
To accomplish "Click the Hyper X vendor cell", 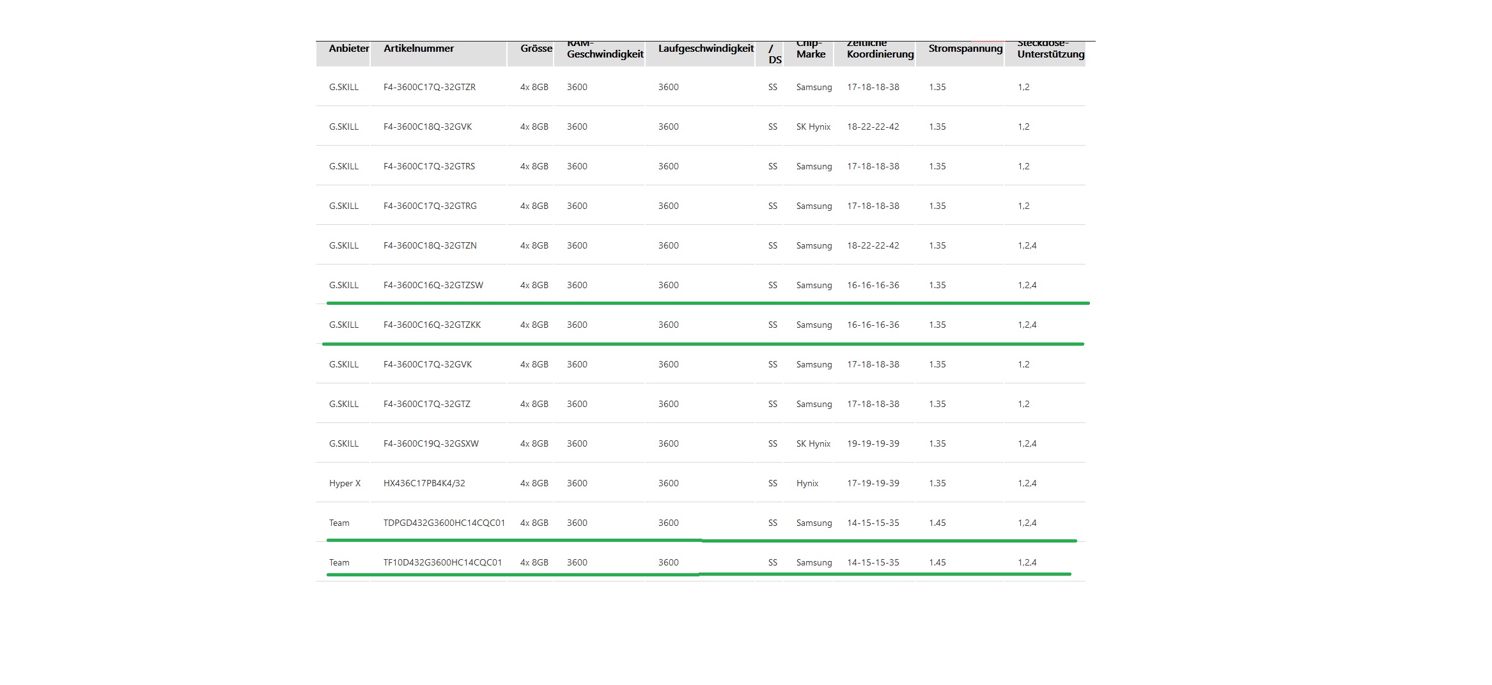I will (x=345, y=483).
